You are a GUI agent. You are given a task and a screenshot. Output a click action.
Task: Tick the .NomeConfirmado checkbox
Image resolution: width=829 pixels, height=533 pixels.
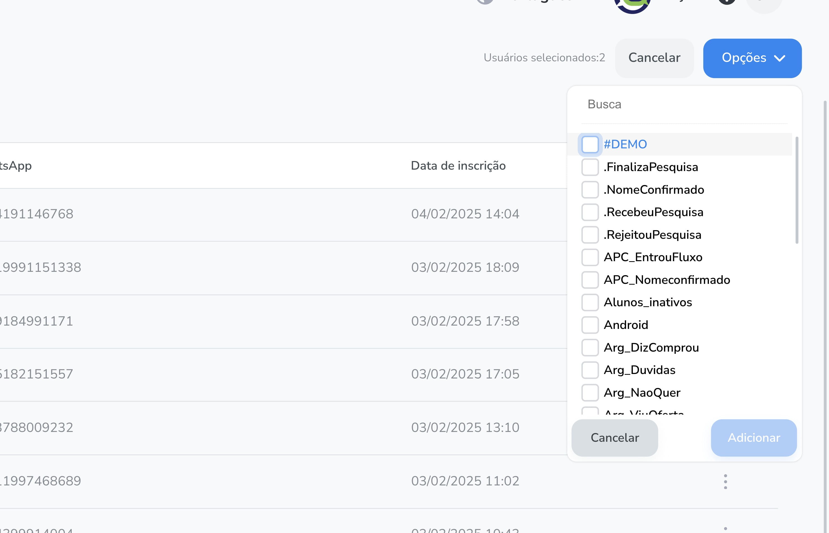590,190
